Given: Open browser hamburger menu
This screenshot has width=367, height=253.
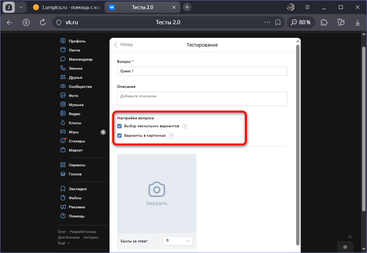Looking at the screenshot, I should [307, 7].
